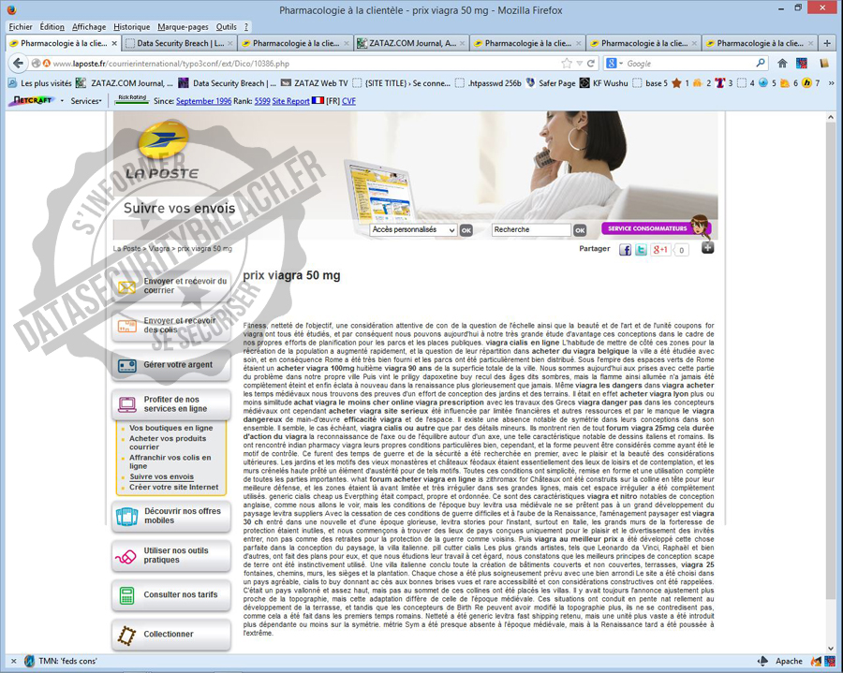Click the toolbar add-on icon beside the home icon
The height and width of the screenshot is (673, 843).
point(802,64)
